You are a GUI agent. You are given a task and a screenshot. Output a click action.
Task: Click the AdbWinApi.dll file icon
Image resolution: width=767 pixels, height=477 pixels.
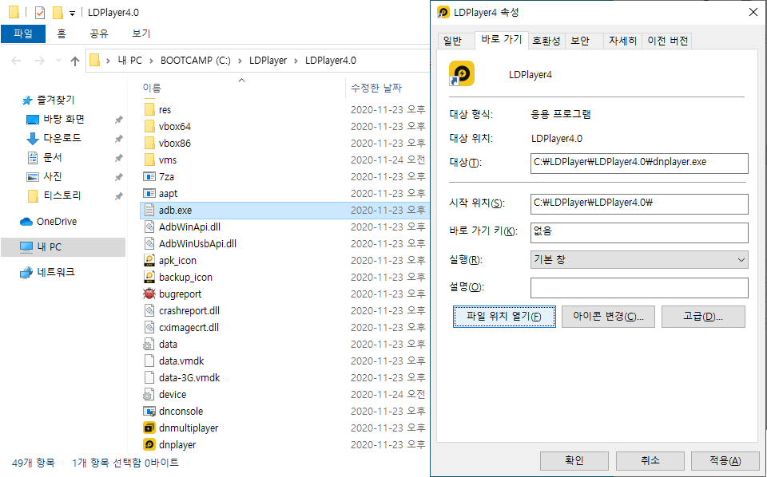[149, 227]
